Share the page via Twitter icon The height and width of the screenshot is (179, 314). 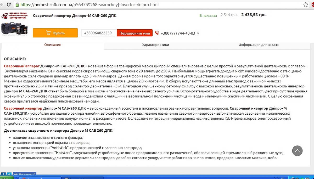pos(9,174)
